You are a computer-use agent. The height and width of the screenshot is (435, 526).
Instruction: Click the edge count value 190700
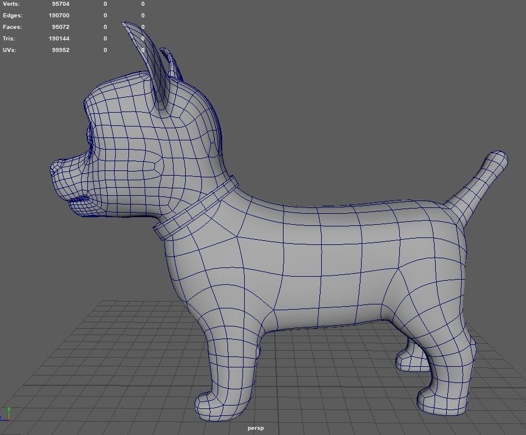coord(59,16)
